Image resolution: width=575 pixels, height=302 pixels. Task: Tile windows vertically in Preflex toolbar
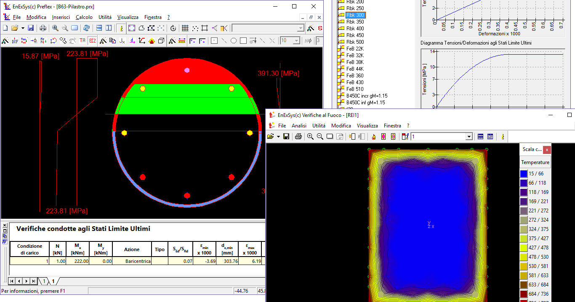109,28
